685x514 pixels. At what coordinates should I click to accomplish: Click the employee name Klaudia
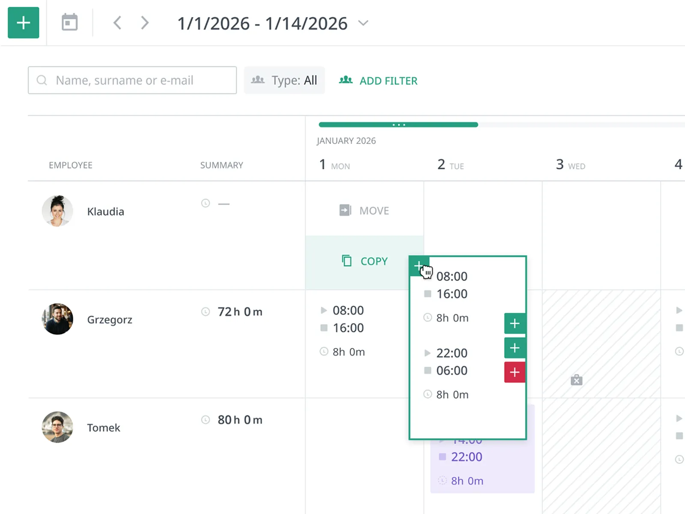(x=106, y=212)
